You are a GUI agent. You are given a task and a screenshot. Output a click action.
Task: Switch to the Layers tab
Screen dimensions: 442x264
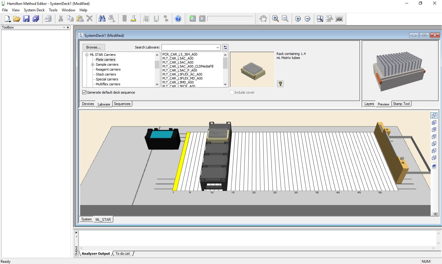[369, 104]
